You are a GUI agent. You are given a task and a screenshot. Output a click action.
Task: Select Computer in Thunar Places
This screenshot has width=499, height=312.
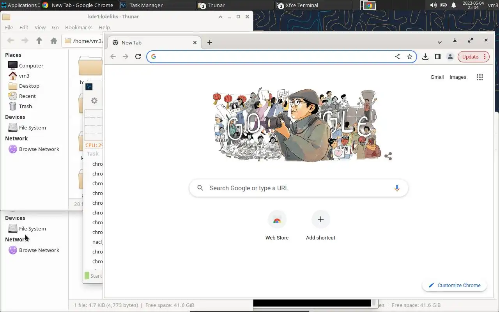point(31,66)
